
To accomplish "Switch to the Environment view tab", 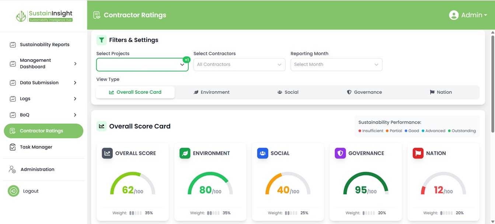I will coord(212,92).
